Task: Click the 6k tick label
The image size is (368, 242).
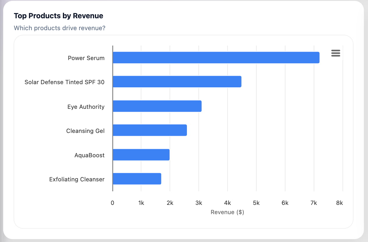Action: (285, 203)
